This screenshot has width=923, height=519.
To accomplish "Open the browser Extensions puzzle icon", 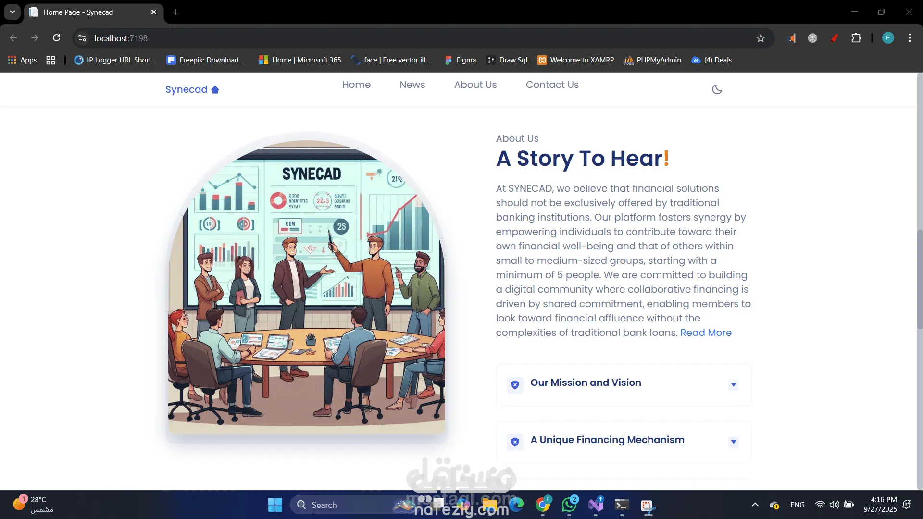I will (x=856, y=38).
